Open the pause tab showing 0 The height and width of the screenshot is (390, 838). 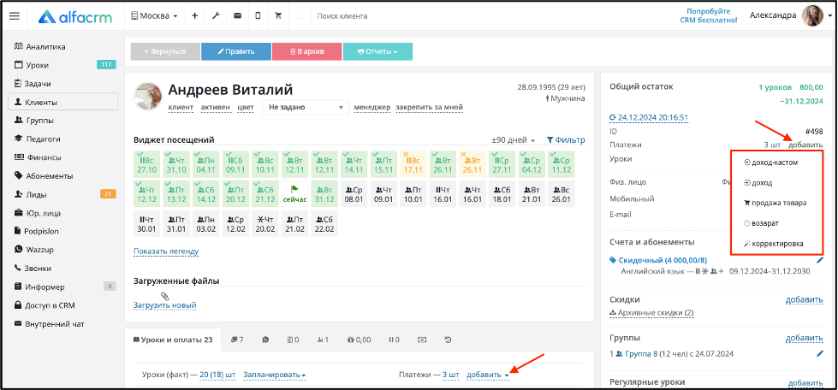point(394,340)
